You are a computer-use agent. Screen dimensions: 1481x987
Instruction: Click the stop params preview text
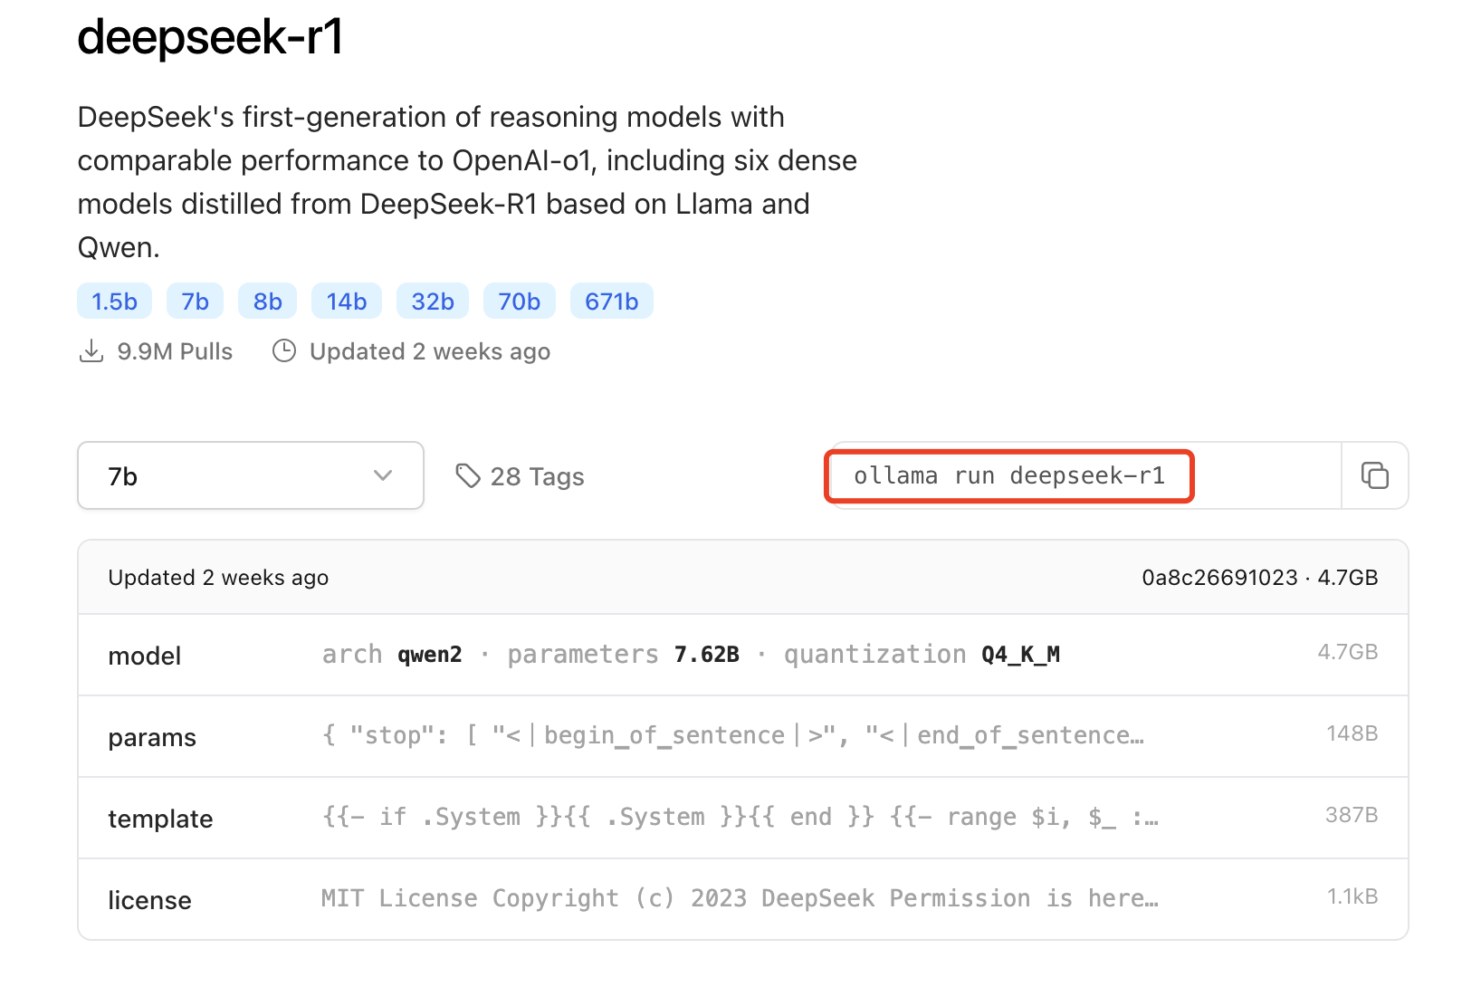[x=732, y=735]
